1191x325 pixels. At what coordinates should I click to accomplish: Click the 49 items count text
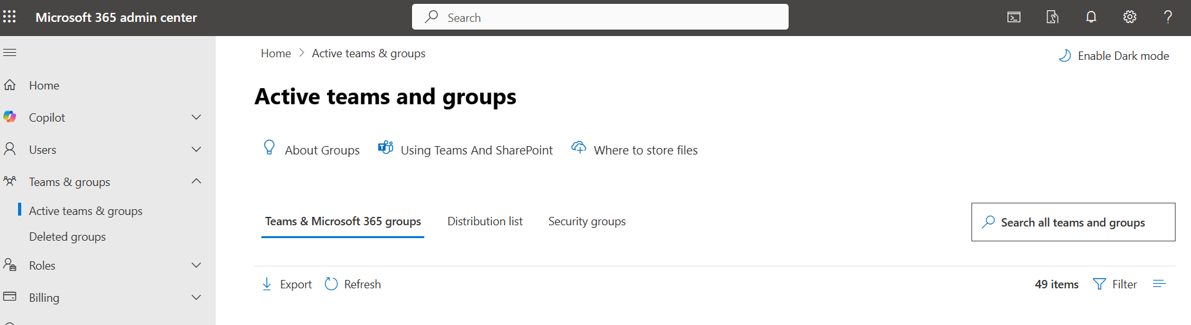(x=1056, y=284)
